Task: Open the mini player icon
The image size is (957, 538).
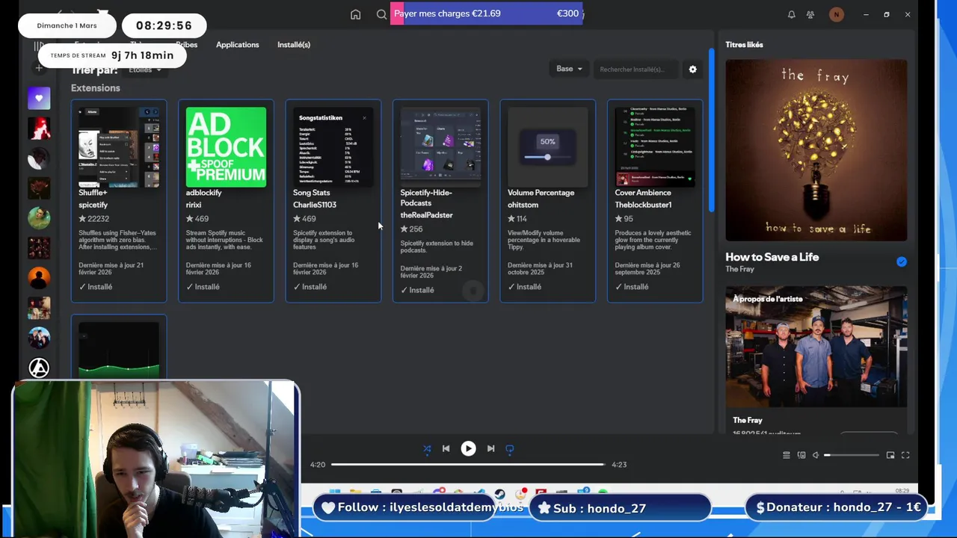Action: (x=890, y=455)
